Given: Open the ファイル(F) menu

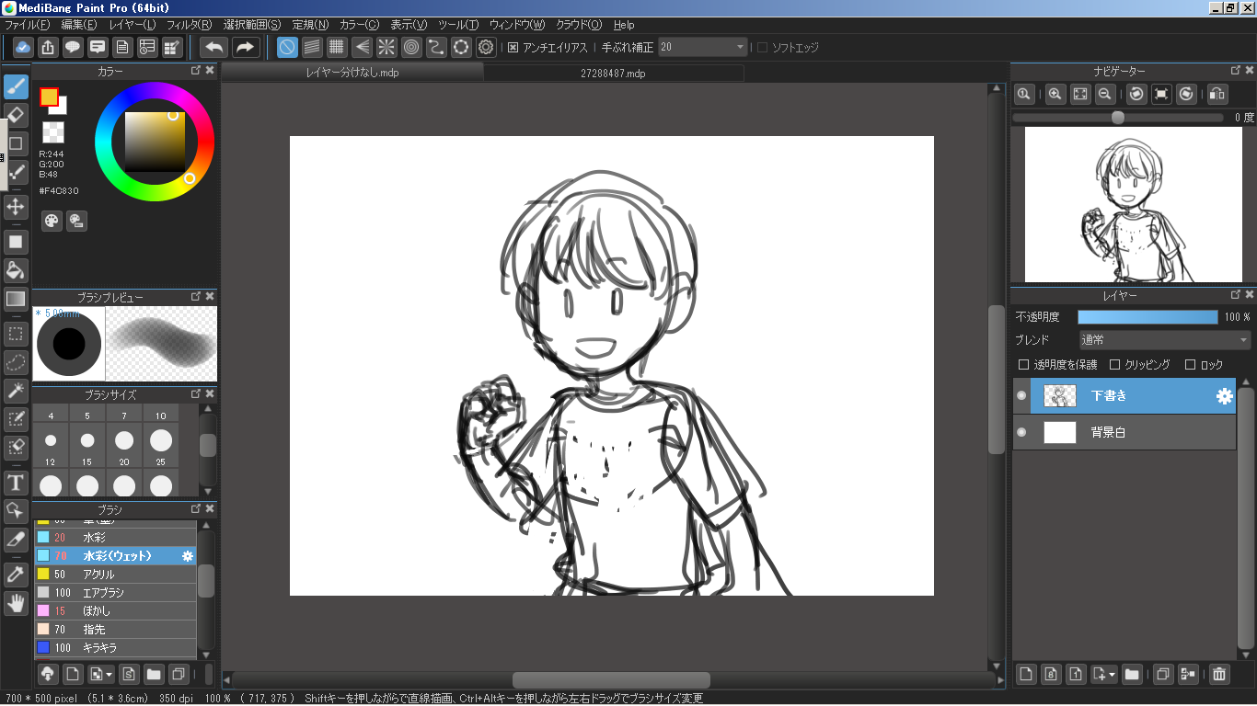Looking at the screenshot, I should [x=27, y=25].
